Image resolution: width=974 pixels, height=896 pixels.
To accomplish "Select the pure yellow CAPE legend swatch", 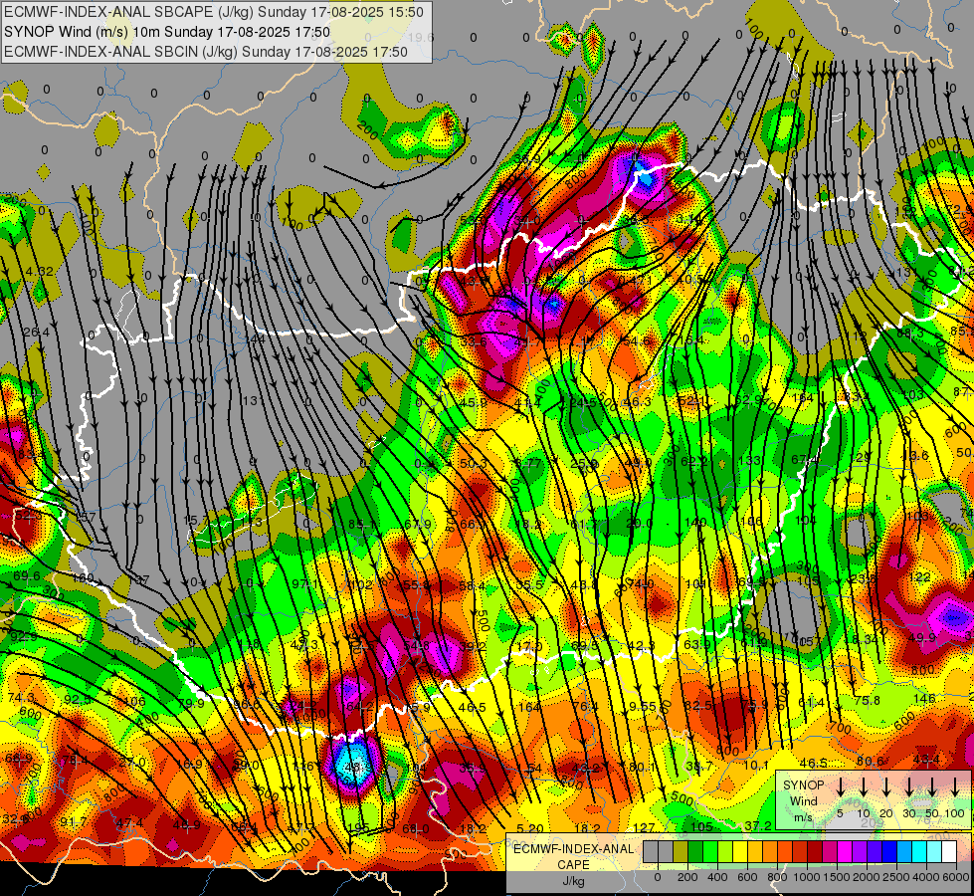I will 740,851.
